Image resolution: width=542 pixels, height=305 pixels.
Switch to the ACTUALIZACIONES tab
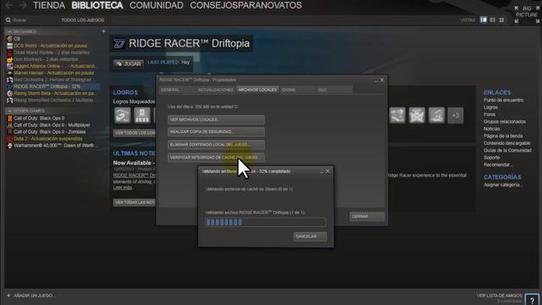tap(215, 90)
